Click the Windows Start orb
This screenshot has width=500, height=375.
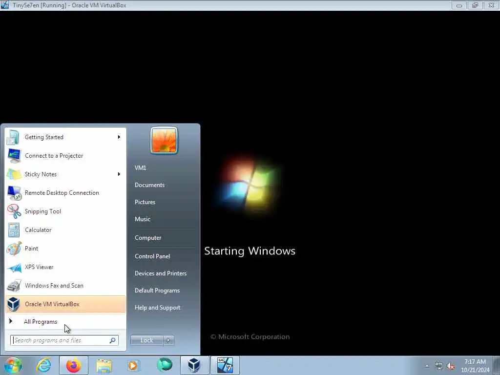pyautogui.click(x=13, y=366)
